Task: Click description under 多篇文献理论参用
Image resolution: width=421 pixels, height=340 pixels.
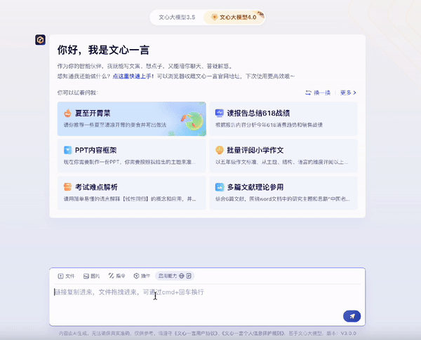Action: coord(283,199)
